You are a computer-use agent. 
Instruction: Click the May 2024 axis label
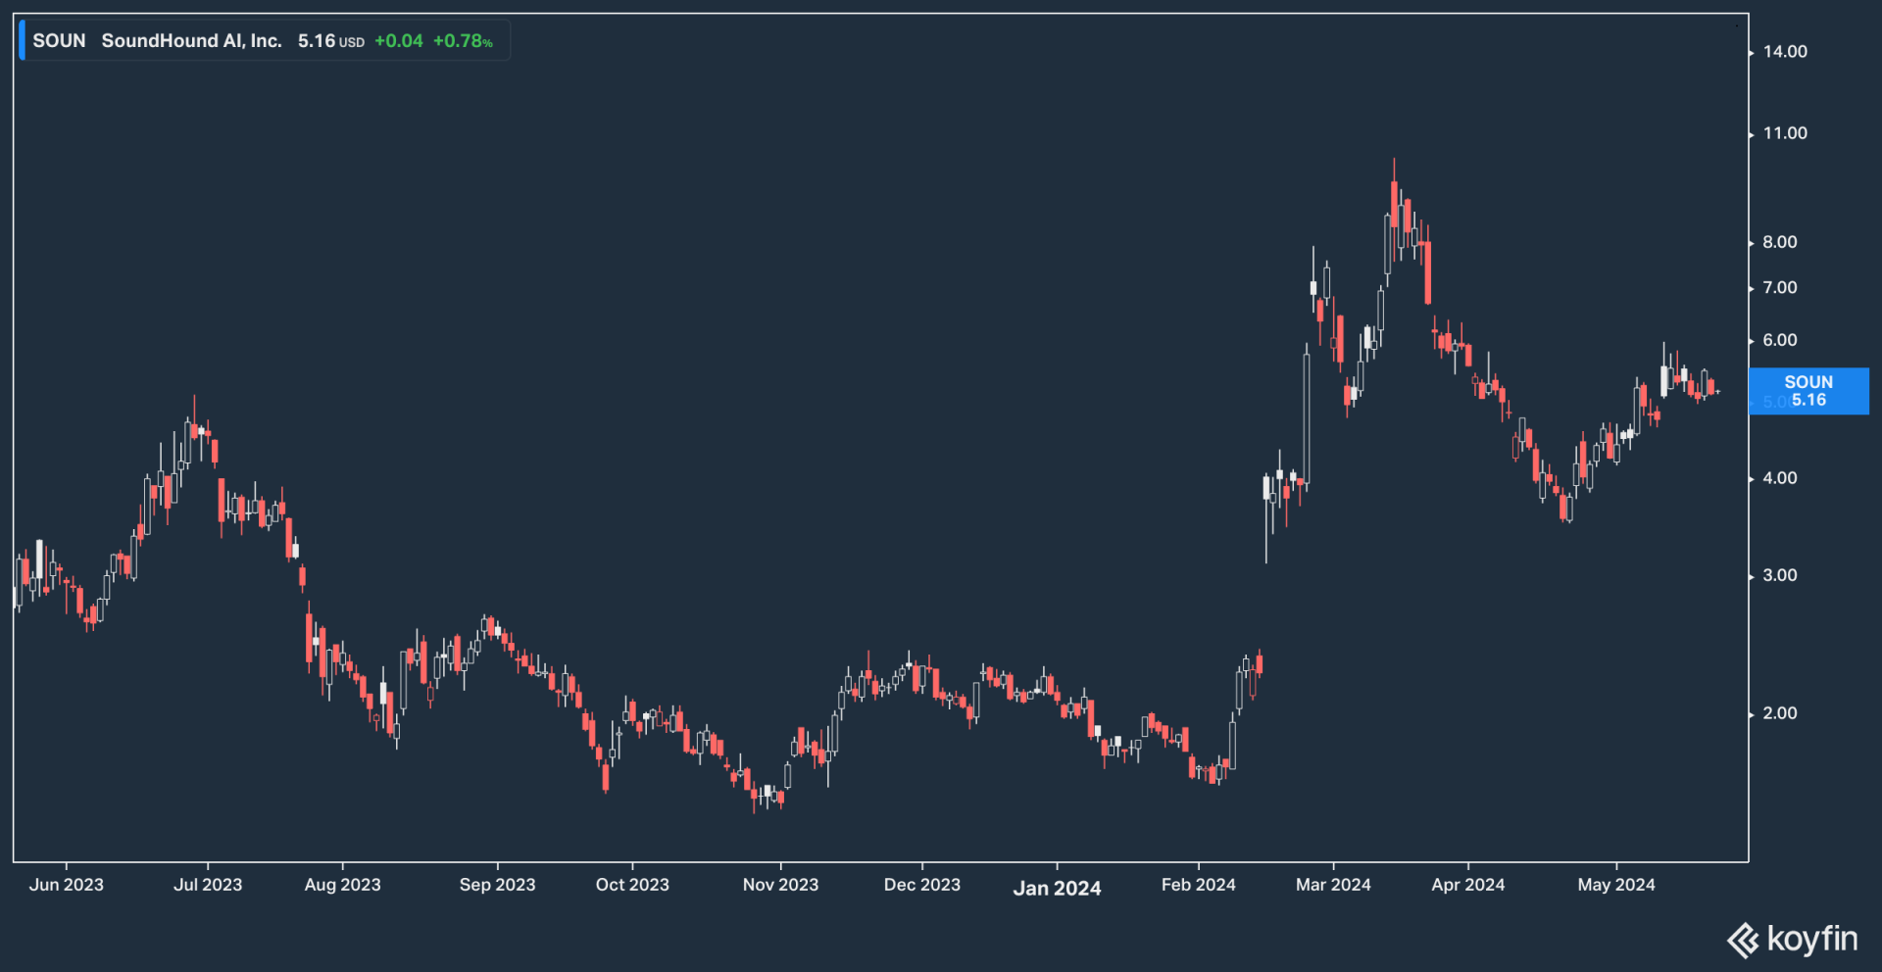click(1615, 885)
